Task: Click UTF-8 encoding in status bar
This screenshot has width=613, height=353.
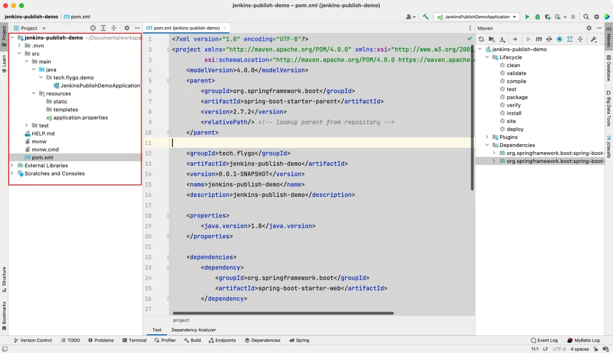Action: click(559, 349)
